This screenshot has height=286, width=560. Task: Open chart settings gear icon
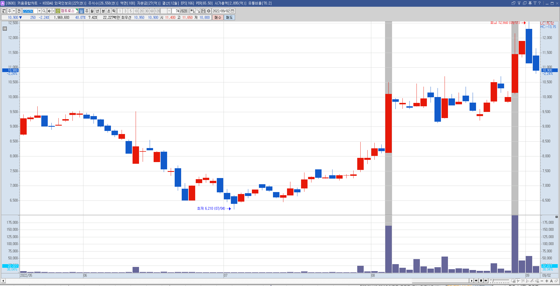click(209, 11)
